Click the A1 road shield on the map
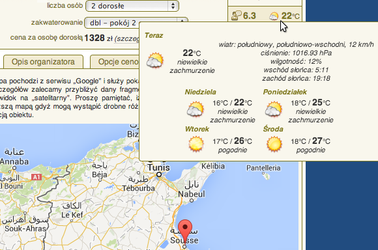 (x=36, y=177)
